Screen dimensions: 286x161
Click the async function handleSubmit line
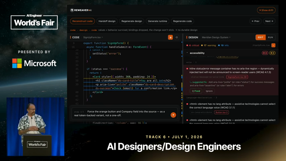(119, 47)
